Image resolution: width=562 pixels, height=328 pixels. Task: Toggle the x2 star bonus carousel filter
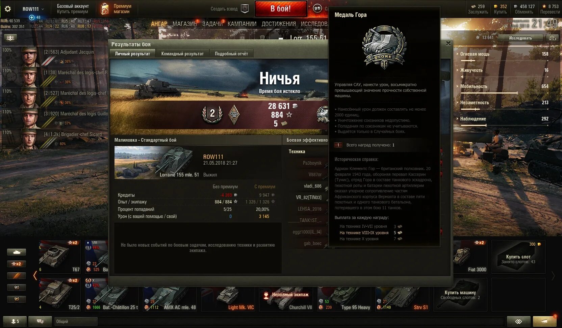coord(16,264)
